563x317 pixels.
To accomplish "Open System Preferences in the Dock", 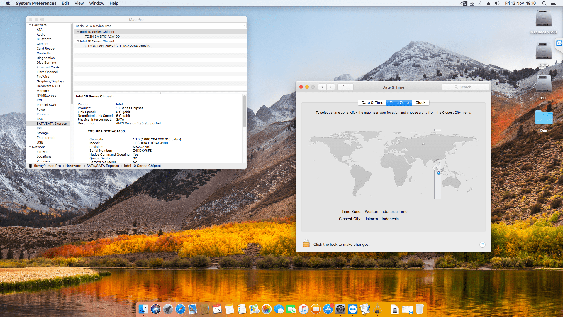I will tap(340, 309).
